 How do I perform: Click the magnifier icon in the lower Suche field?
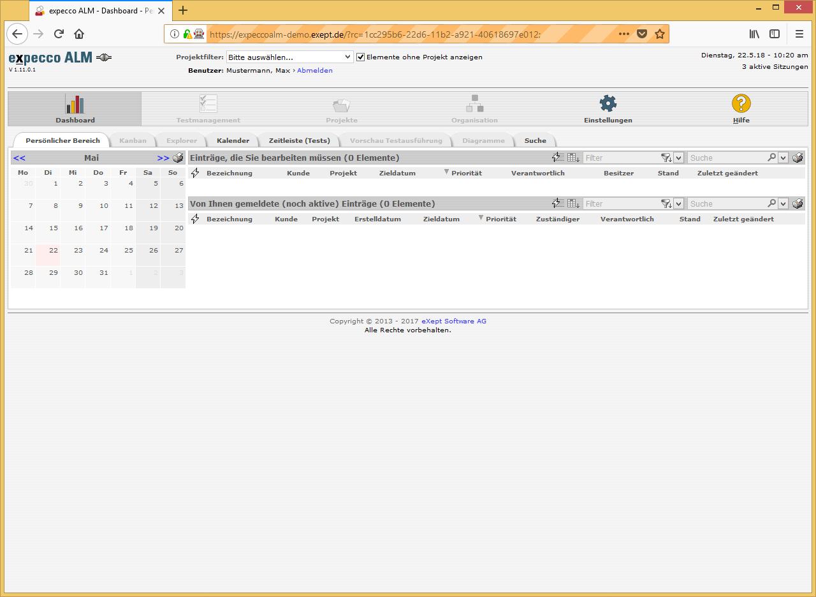tap(772, 203)
